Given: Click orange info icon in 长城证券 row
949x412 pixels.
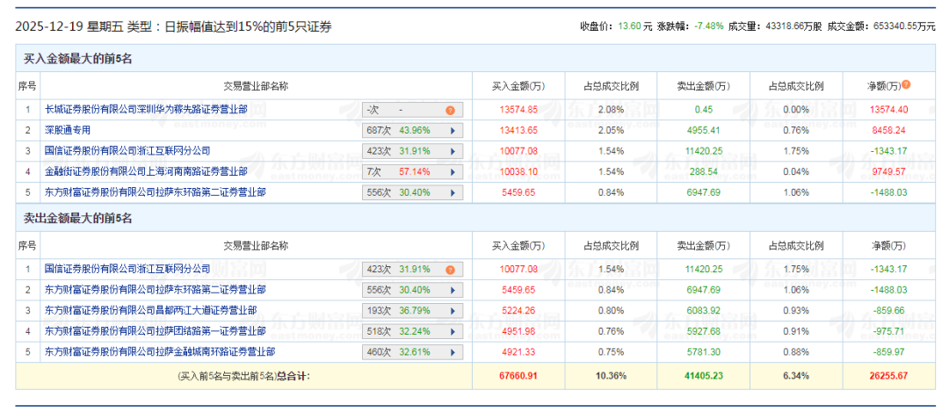Looking at the screenshot, I should (450, 111).
